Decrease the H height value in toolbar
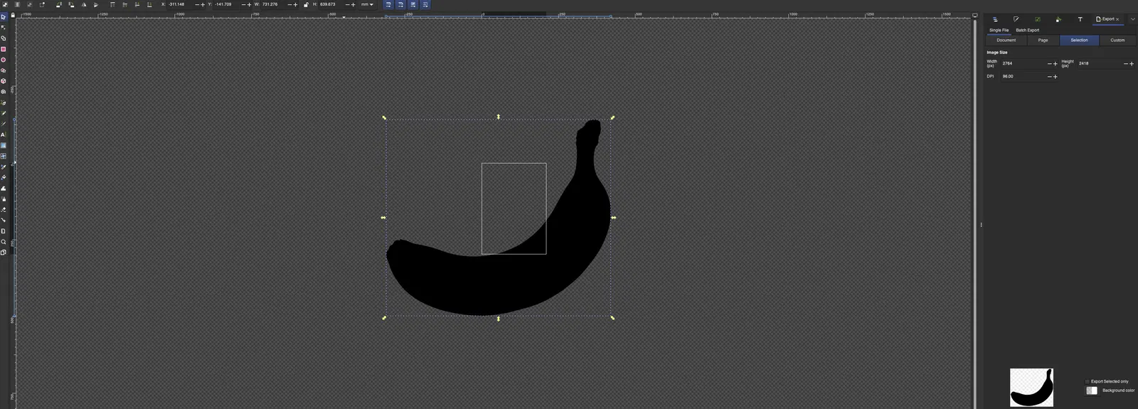 coord(347,4)
